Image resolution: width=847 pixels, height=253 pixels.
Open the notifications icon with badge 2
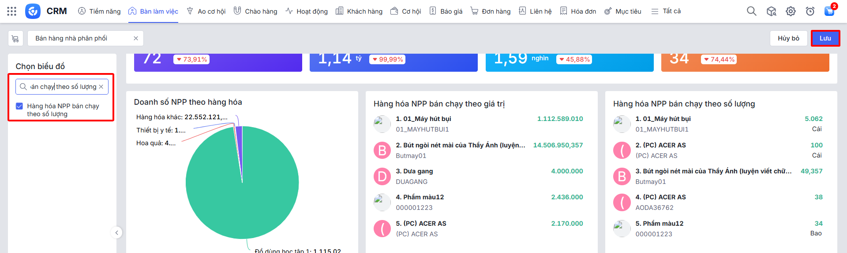coord(829,11)
